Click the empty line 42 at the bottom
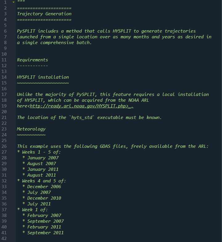This screenshot has height=242, width=222. [x=92, y=239]
